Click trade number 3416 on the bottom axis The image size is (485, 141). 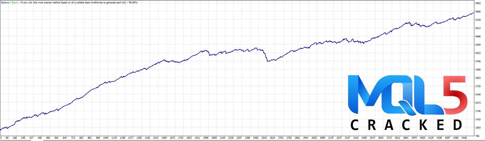coord(356,138)
